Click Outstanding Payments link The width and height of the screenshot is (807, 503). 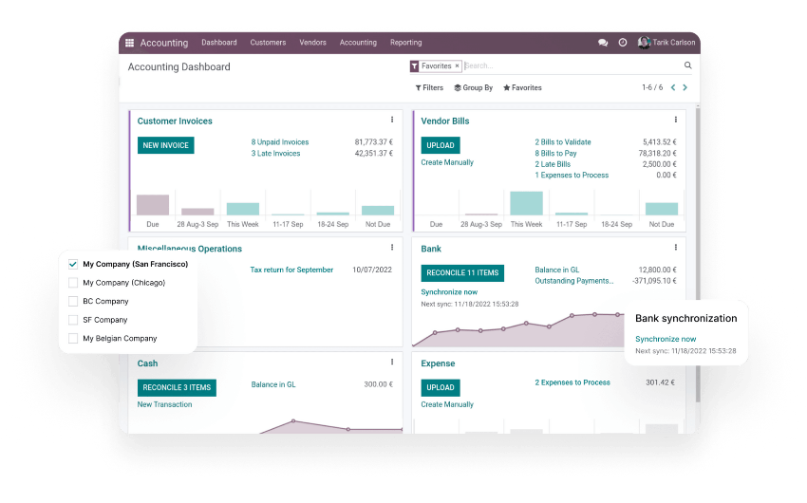click(574, 281)
